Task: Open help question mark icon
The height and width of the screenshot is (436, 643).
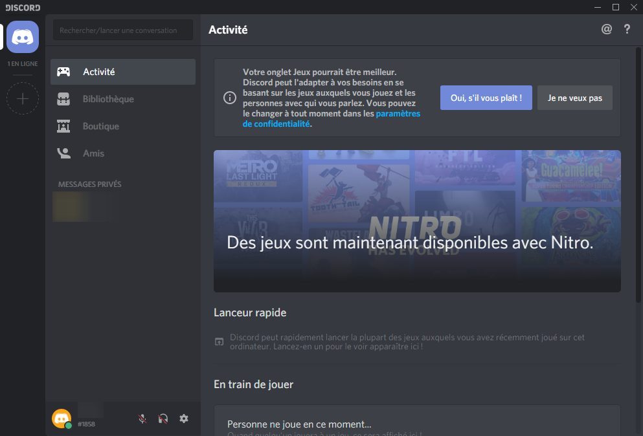Action: (x=627, y=29)
